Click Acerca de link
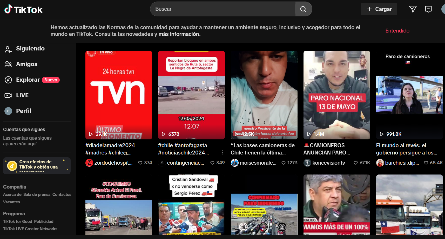Screen dimensions: 445x239 pyautogui.click(x=12, y=195)
